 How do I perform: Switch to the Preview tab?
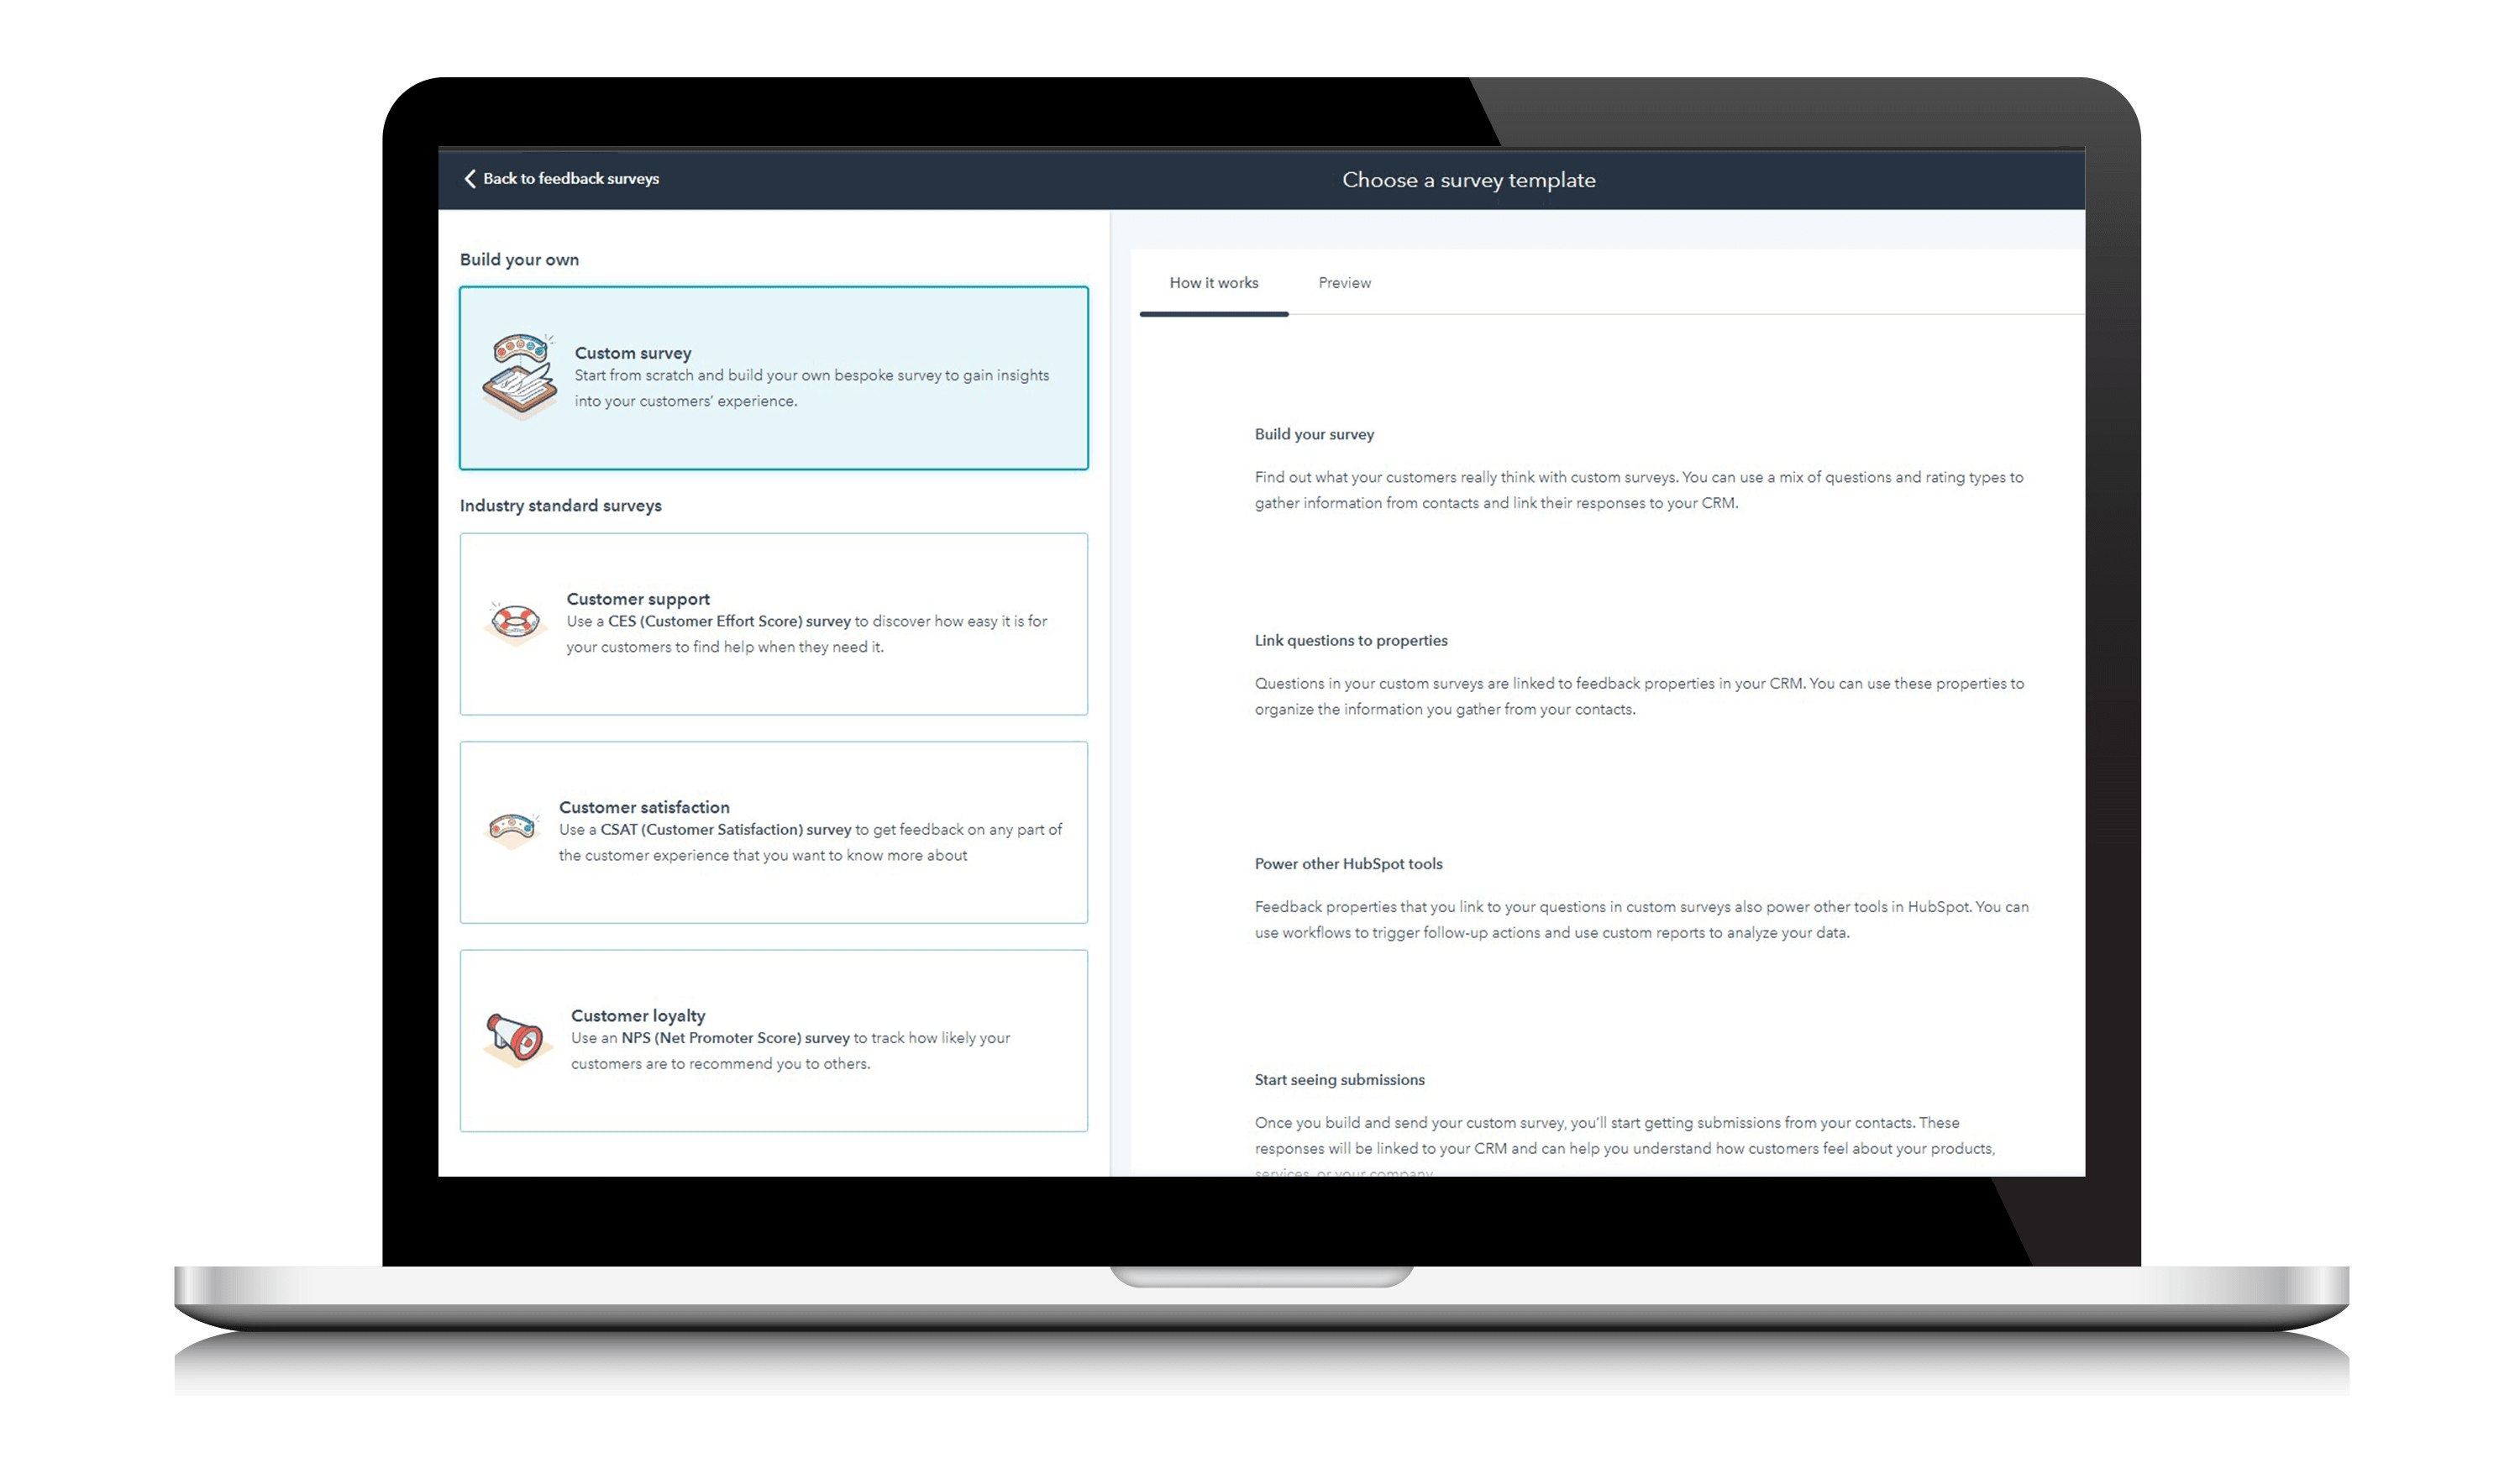click(x=1345, y=283)
